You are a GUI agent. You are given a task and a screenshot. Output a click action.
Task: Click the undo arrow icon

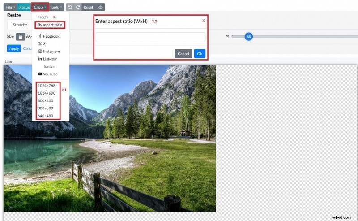coord(70,7)
